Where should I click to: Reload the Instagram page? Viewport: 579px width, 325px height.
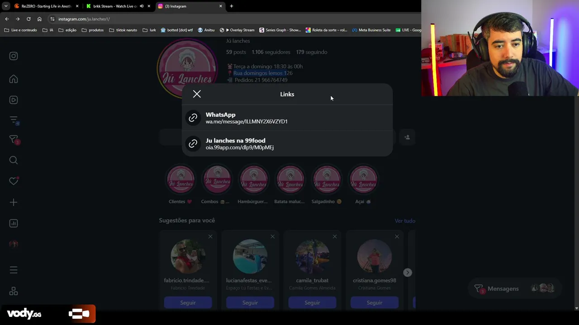pos(28,19)
